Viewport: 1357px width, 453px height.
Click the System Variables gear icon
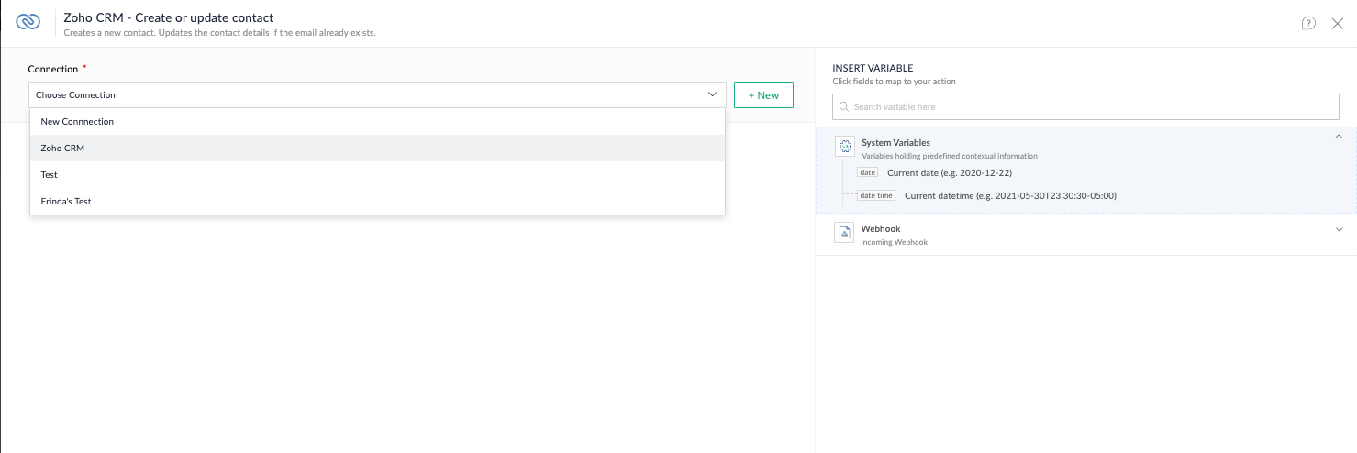click(x=845, y=147)
